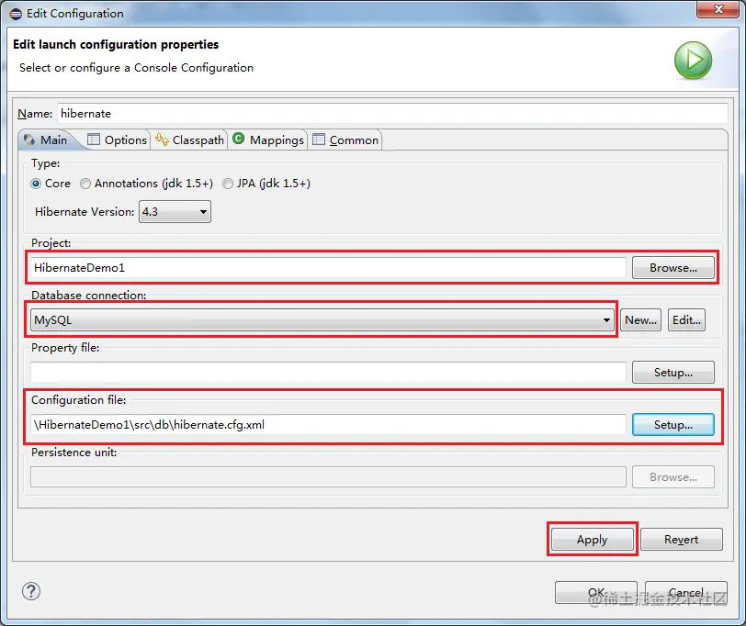Click the Hibernate icon on the Main tab
The width and height of the screenshot is (746, 626).
(x=30, y=140)
